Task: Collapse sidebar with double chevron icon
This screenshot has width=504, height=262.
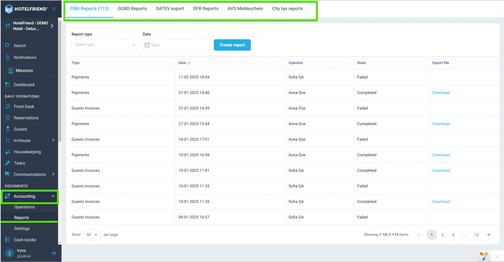Action: 54,9
